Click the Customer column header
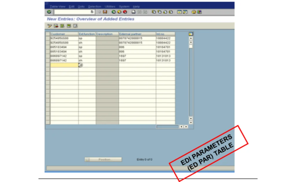296x182 pixels. pos(64,34)
